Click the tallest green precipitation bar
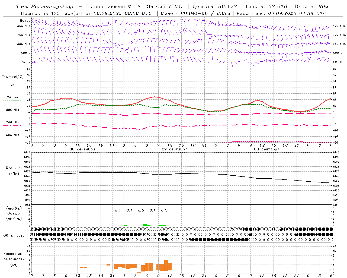This screenshot has width=347, height=278. [145, 225]
